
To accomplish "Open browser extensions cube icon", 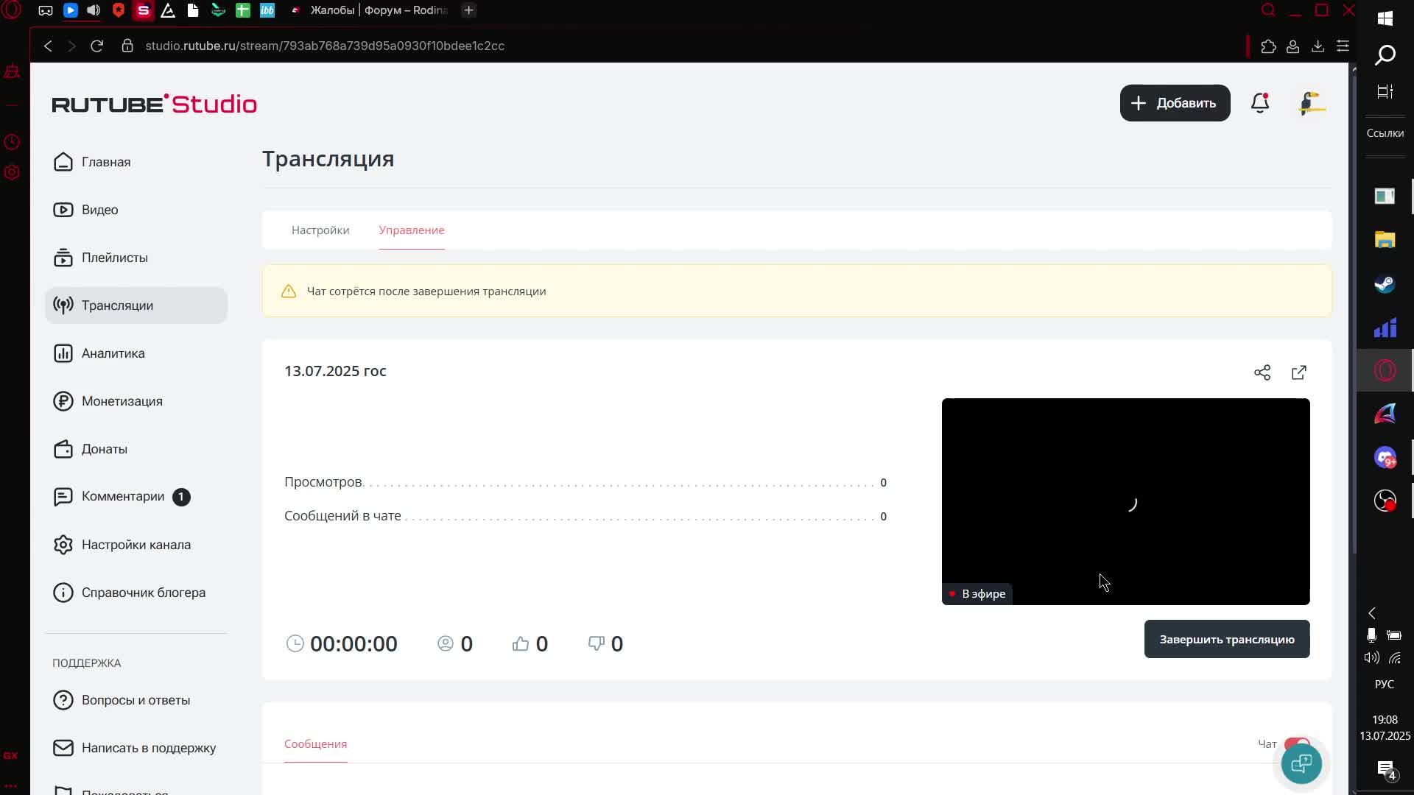I will pyautogui.click(x=1268, y=46).
